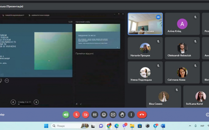Go to the previous slide arrow
The width and height of the screenshot is (209, 130).
tap(13, 102)
